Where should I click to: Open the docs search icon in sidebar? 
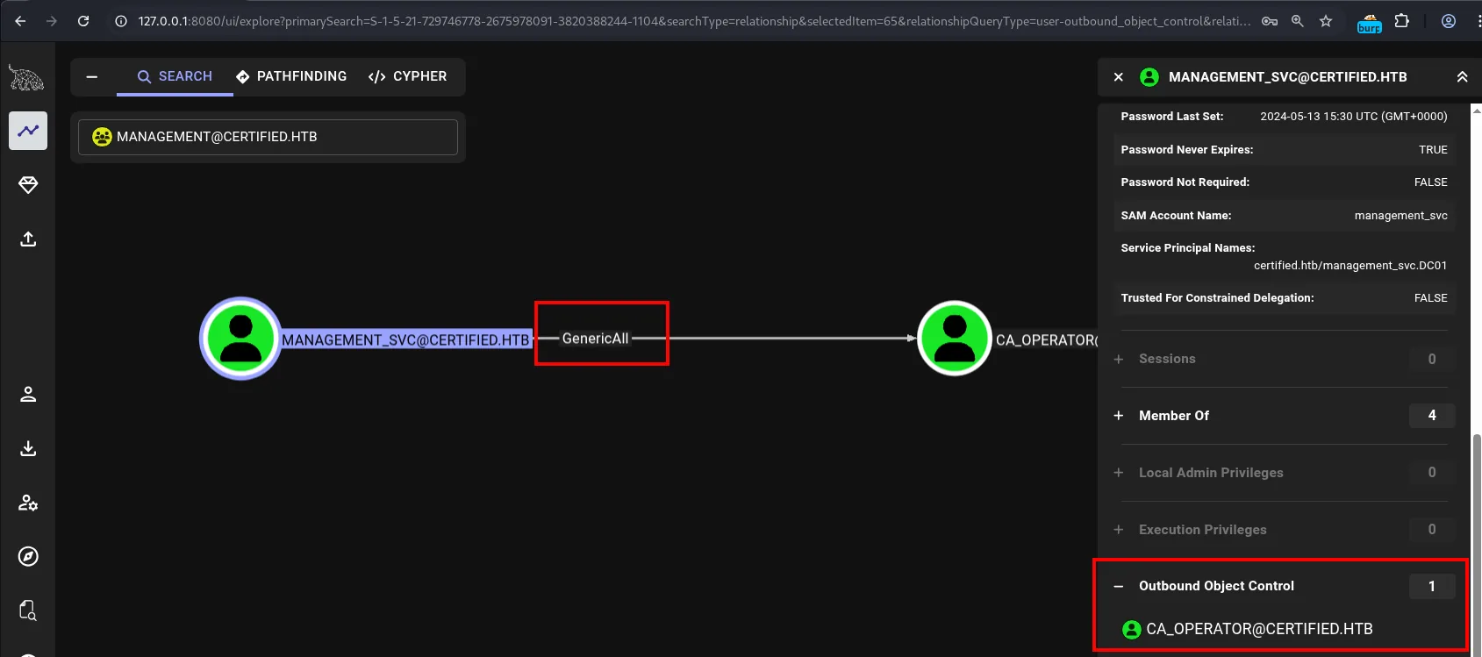point(28,611)
